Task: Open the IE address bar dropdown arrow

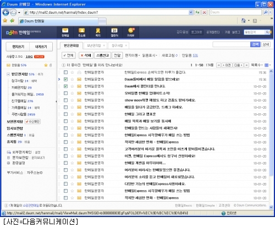Action: 191,13
